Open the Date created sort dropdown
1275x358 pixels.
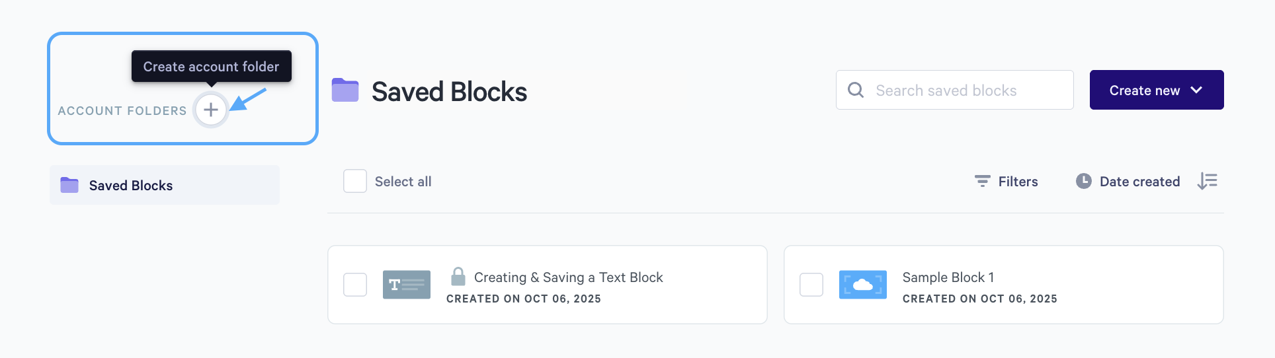tap(1139, 182)
